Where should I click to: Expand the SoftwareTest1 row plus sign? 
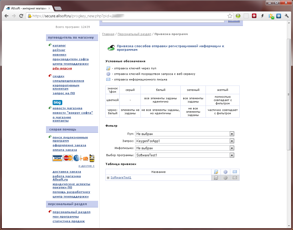(108, 178)
